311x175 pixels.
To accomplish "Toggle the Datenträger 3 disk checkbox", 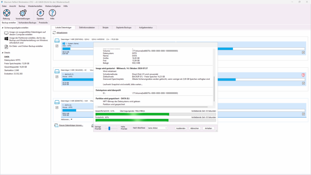I will 57,107.
